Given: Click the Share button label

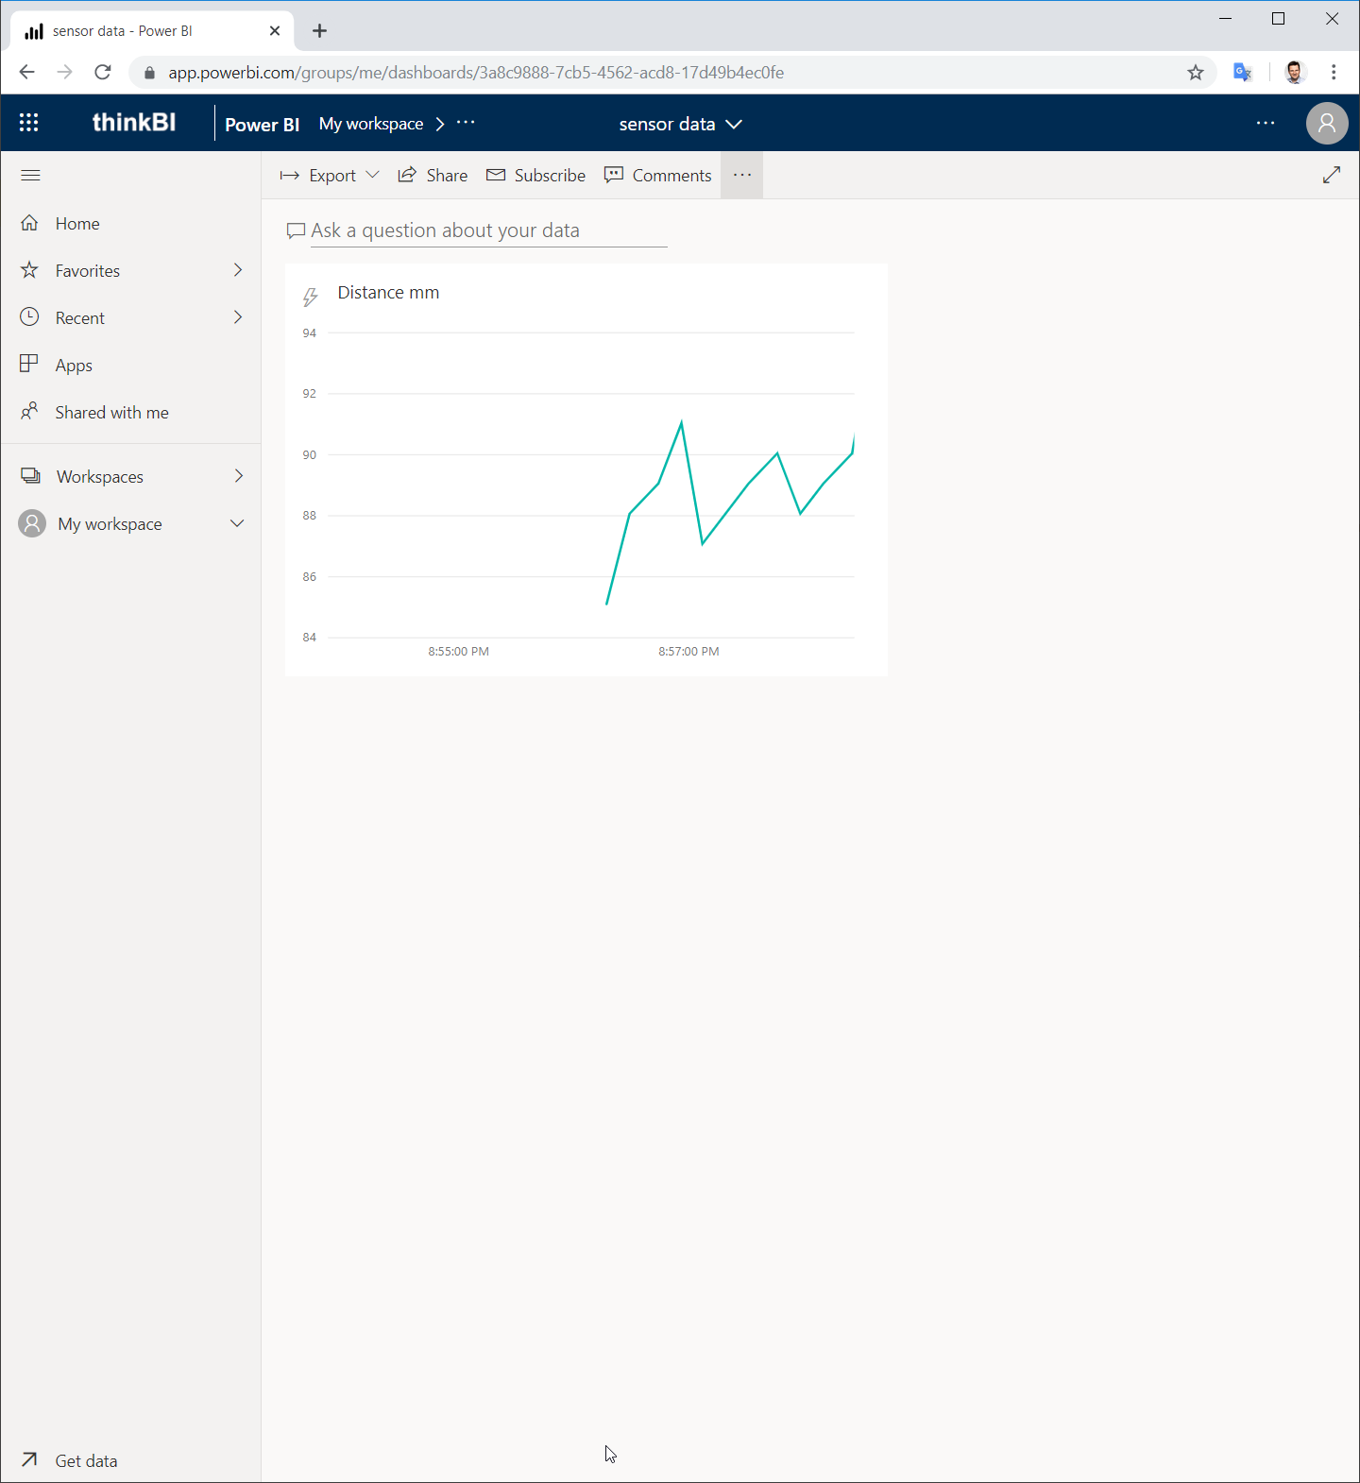Looking at the screenshot, I should pos(447,176).
